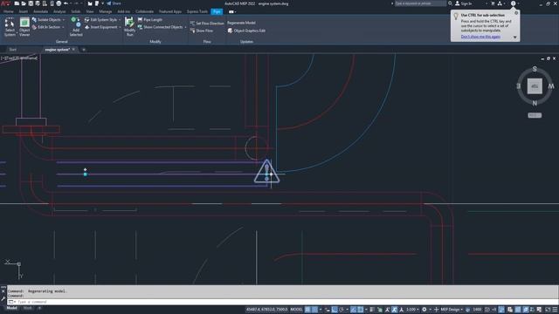
Task: Click Insert Equipment tool
Action: tap(101, 27)
